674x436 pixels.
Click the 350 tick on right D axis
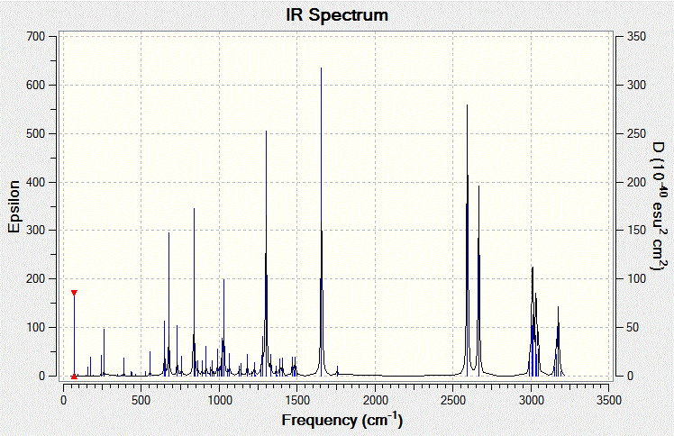coord(636,37)
